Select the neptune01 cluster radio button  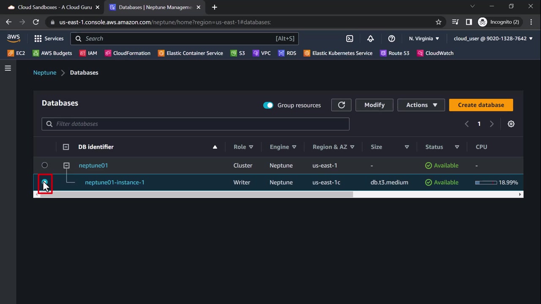point(45,165)
